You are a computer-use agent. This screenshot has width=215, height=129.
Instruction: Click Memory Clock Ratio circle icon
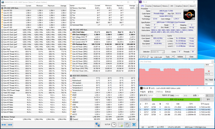click(x=71, y=8)
